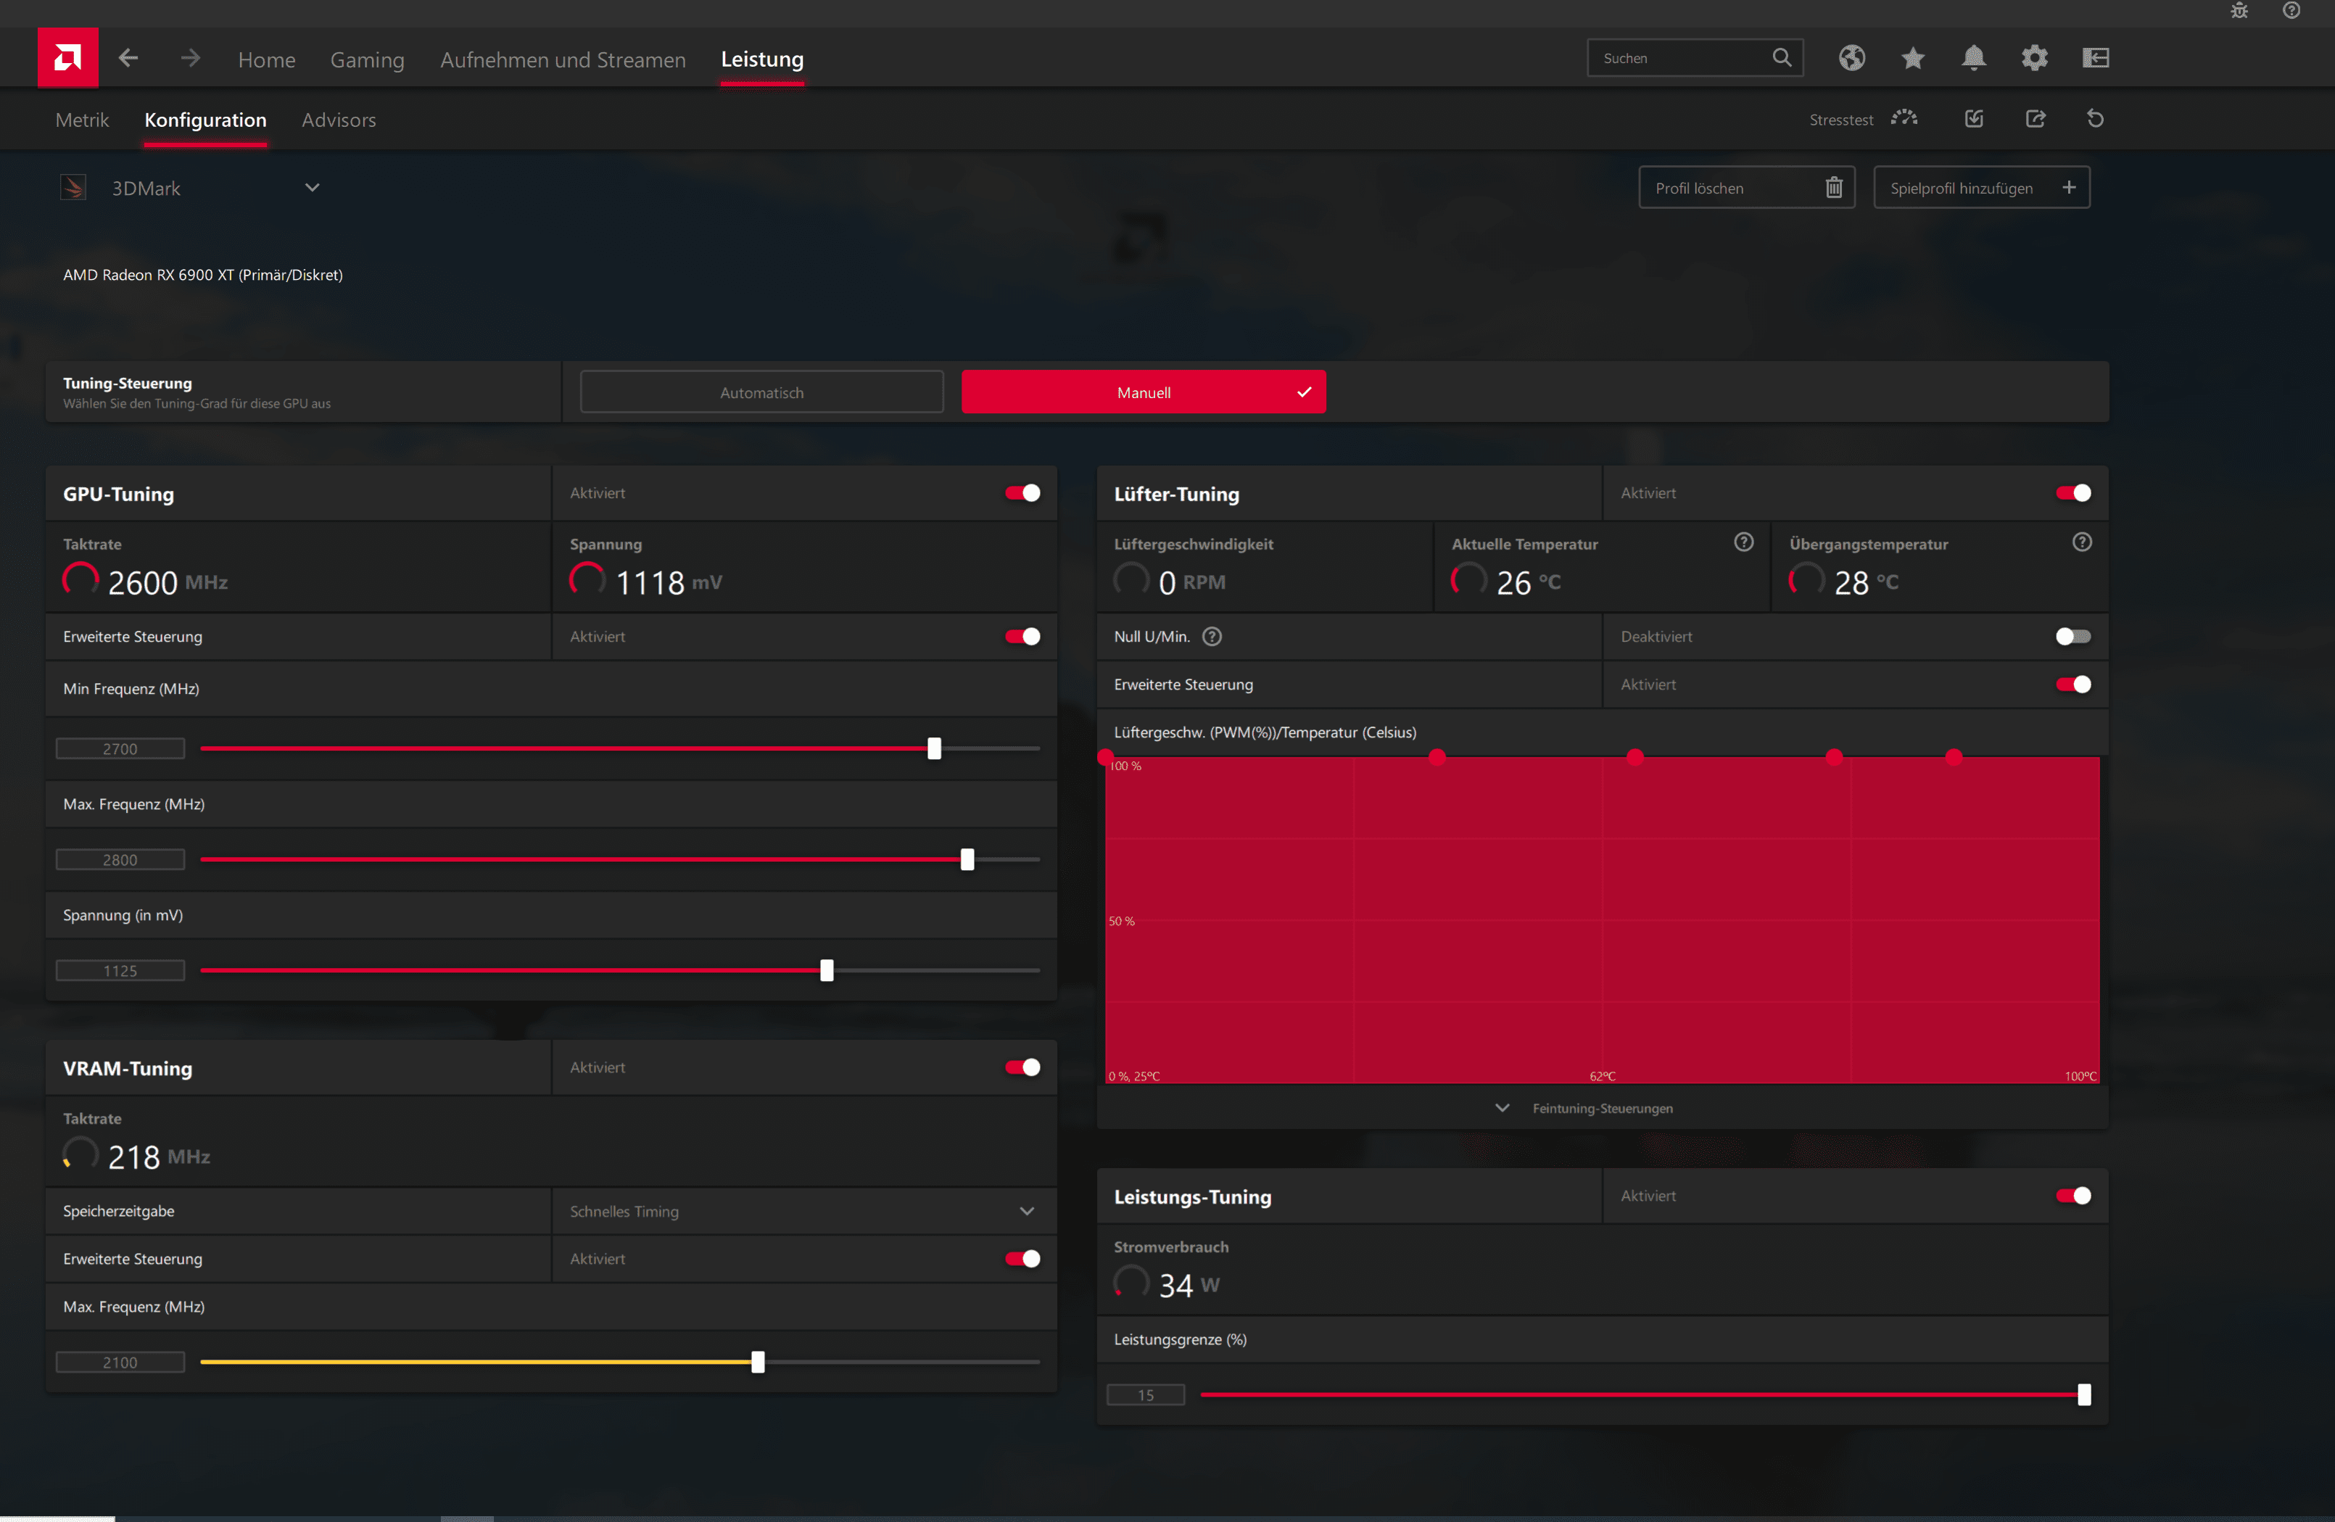The width and height of the screenshot is (2335, 1522).
Task: Click the AMD logo home icon
Action: coord(67,58)
